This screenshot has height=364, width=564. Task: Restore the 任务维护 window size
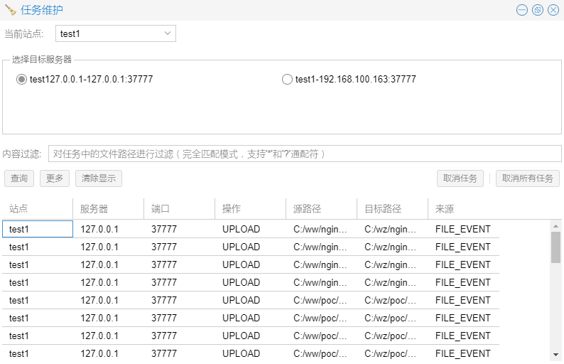point(538,10)
